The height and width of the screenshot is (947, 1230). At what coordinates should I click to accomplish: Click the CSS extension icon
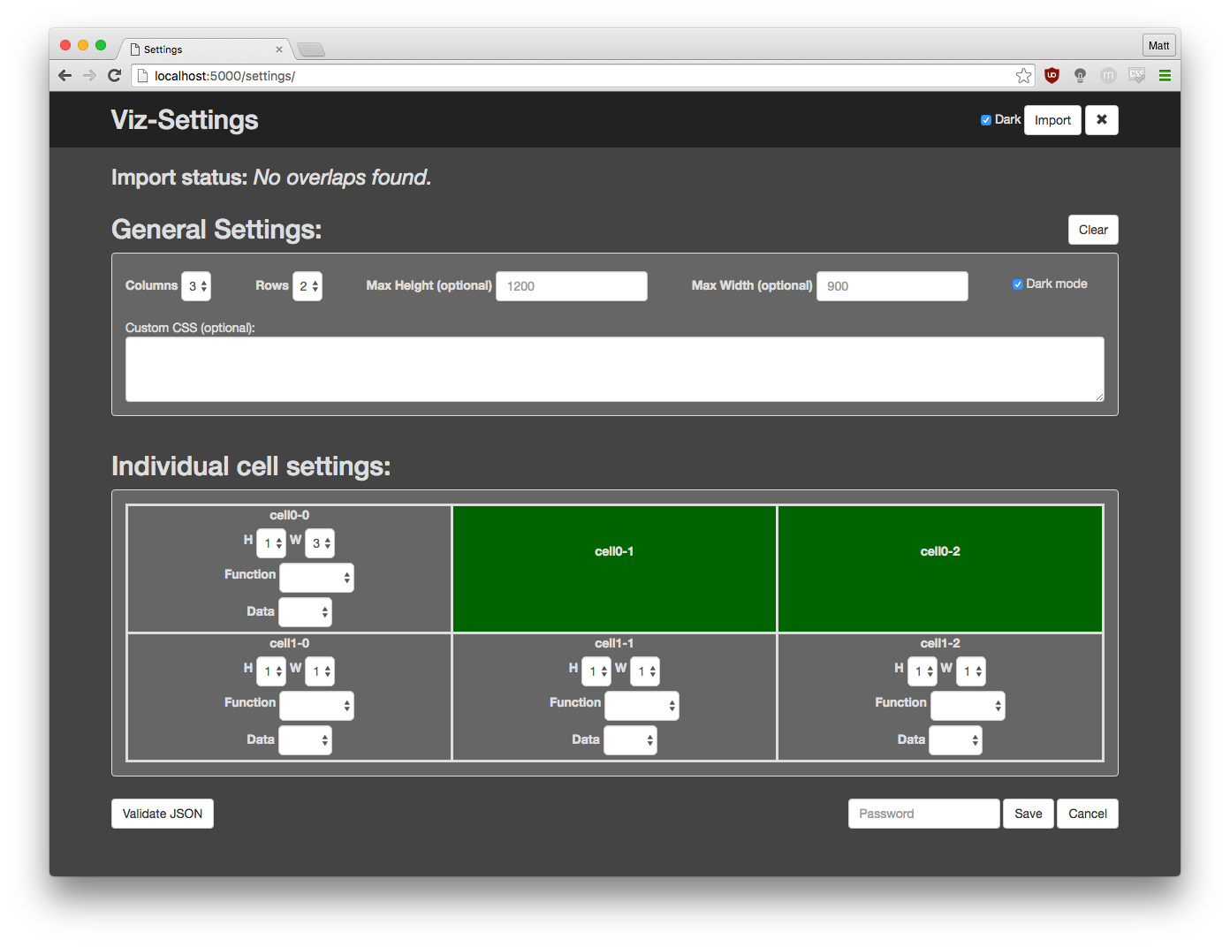[x=1136, y=76]
